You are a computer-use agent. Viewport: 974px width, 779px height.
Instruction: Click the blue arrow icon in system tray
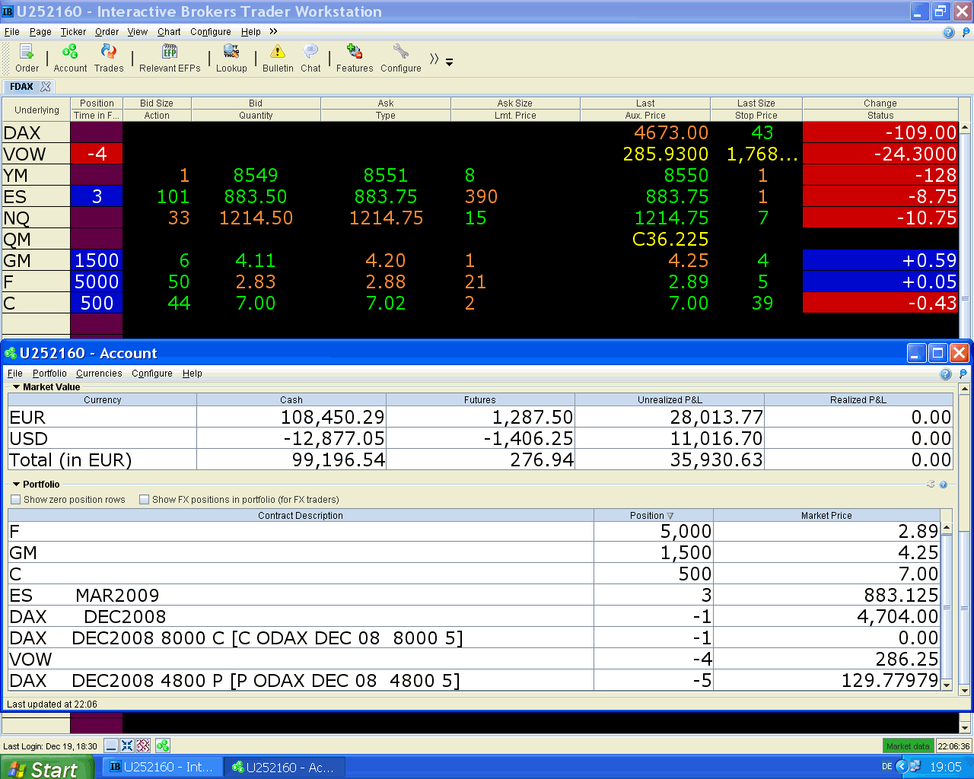pos(902,767)
